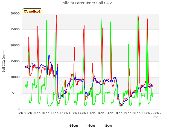Click the 30000 y-axis tick label

[15, 13]
